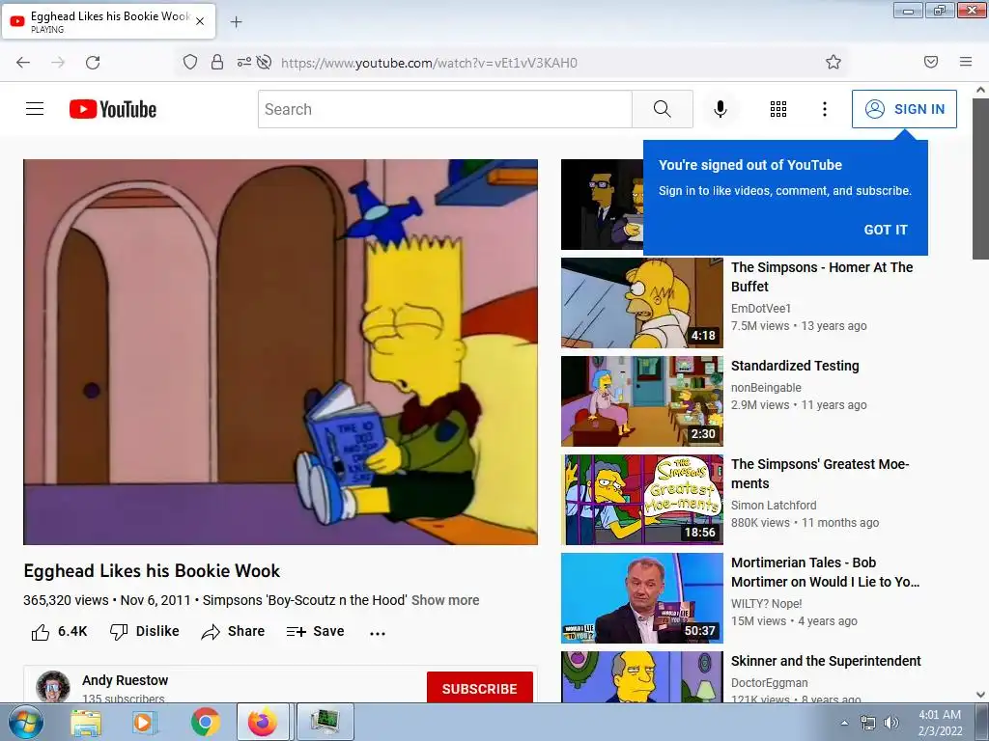The image size is (989, 741).
Task: Click the scrollbar down arrow
Action: click(x=980, y=695)
